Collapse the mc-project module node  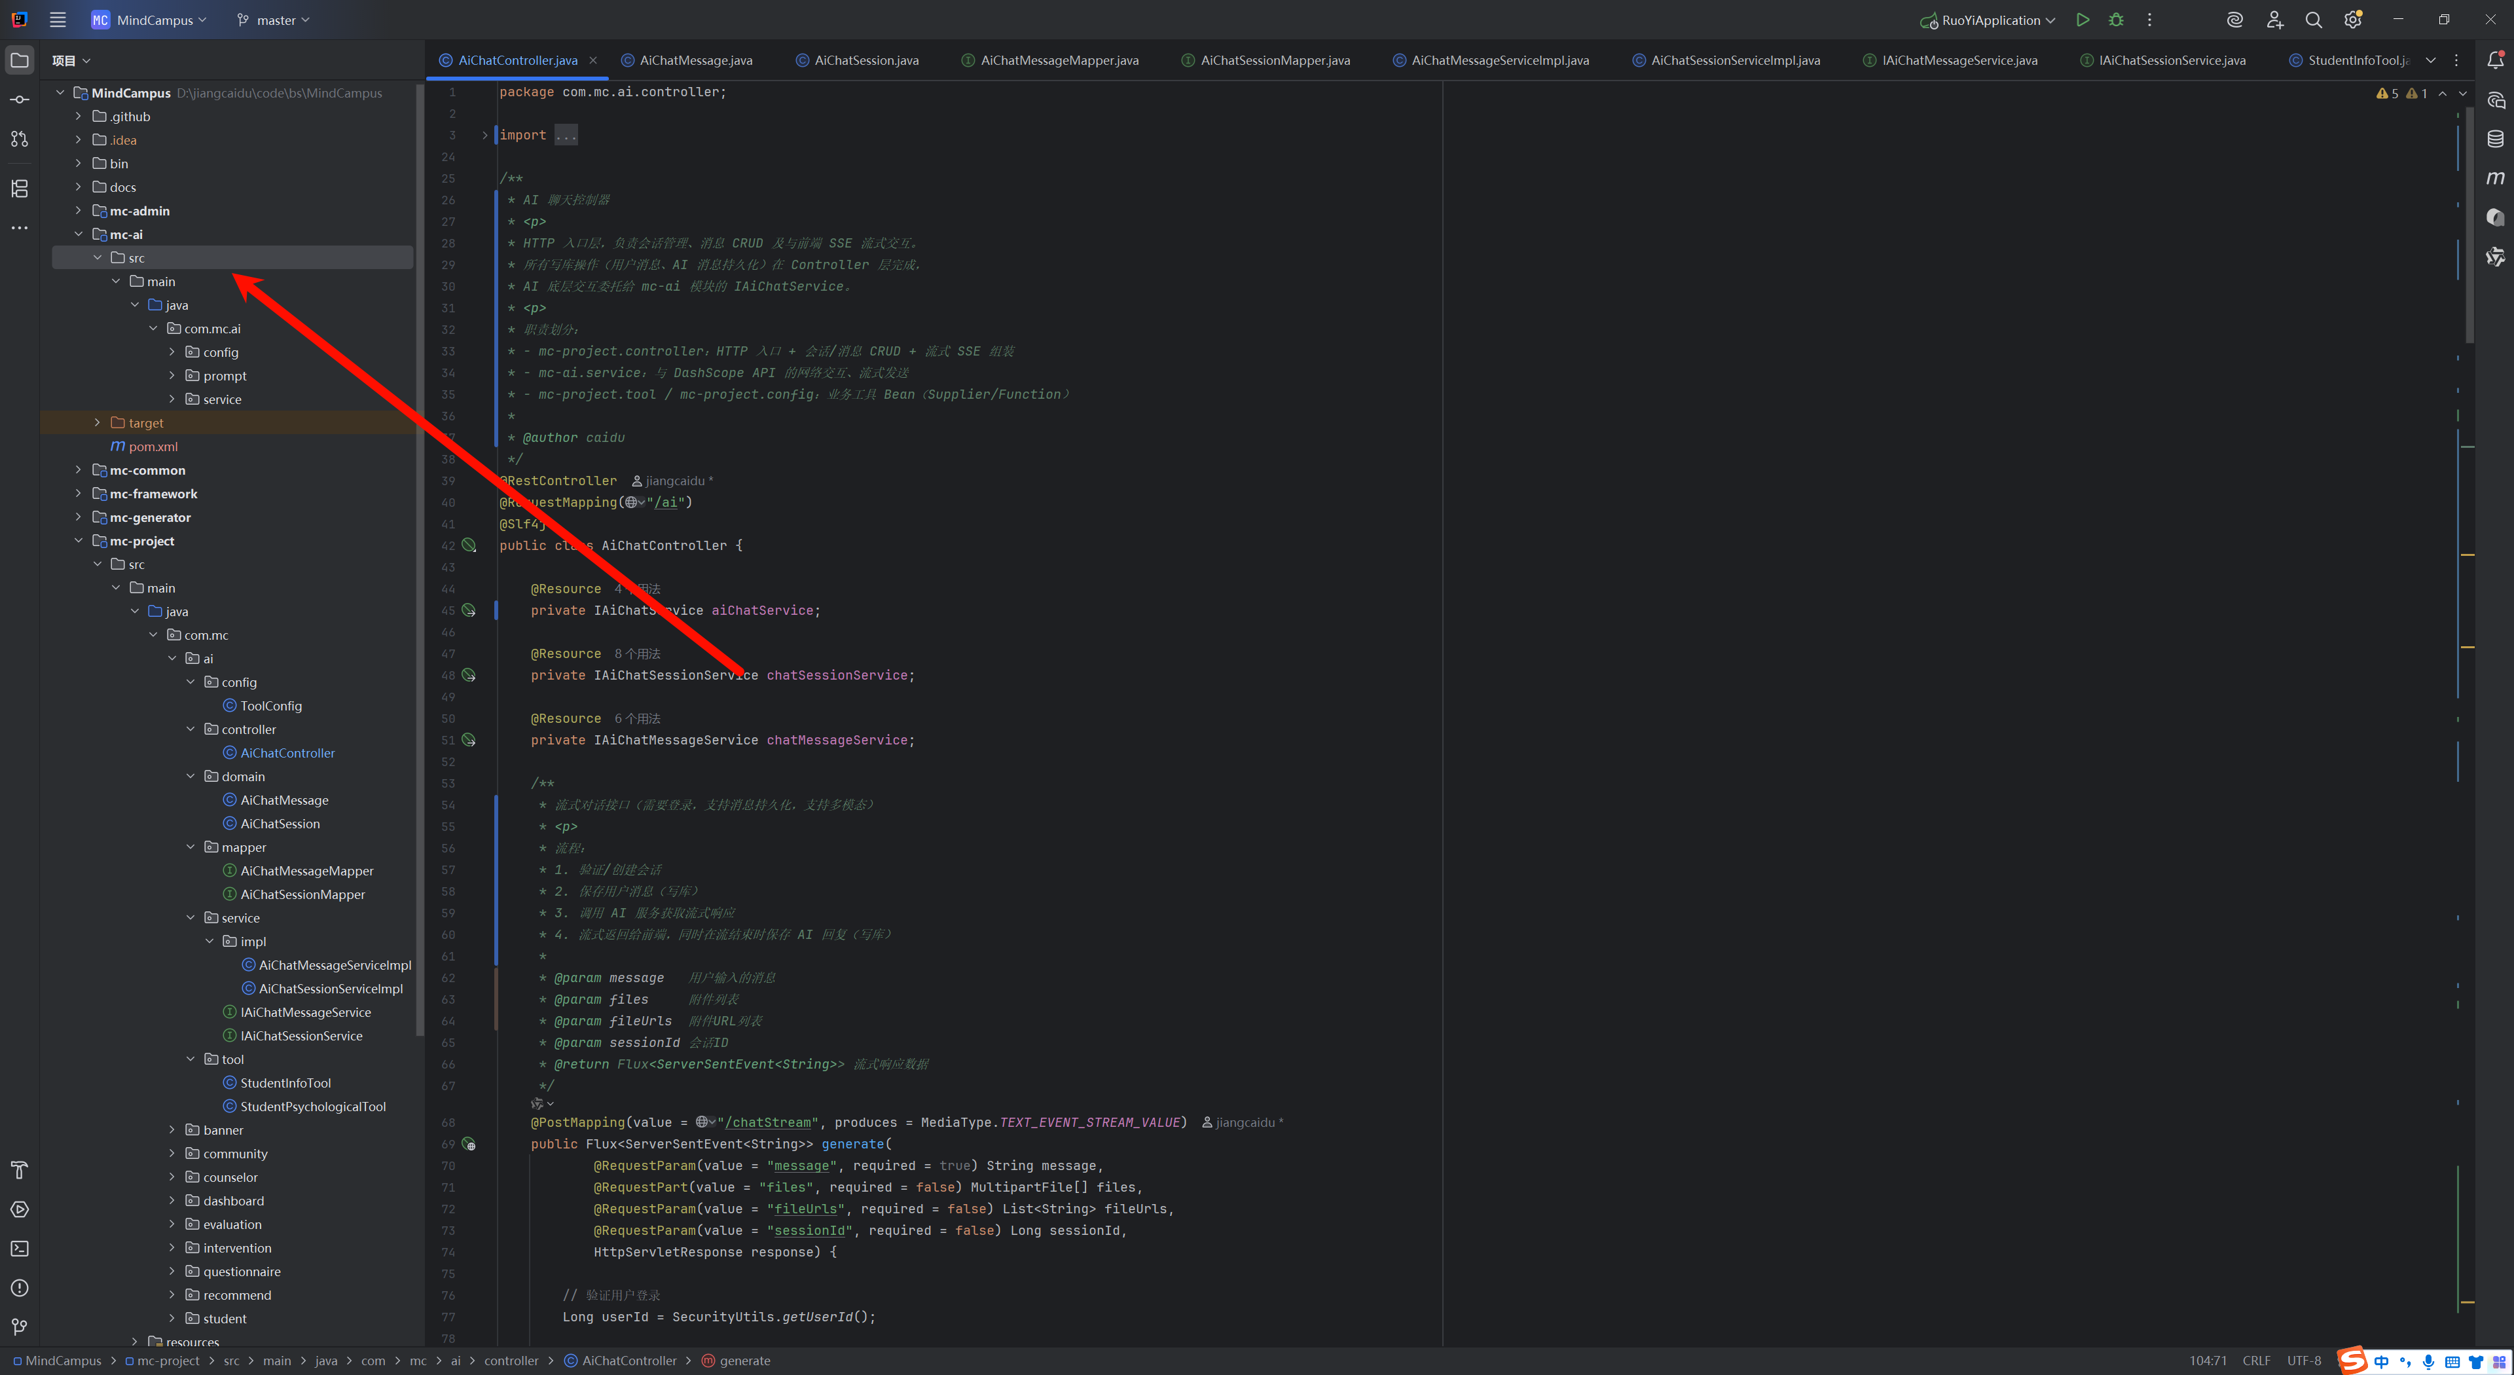79,541
